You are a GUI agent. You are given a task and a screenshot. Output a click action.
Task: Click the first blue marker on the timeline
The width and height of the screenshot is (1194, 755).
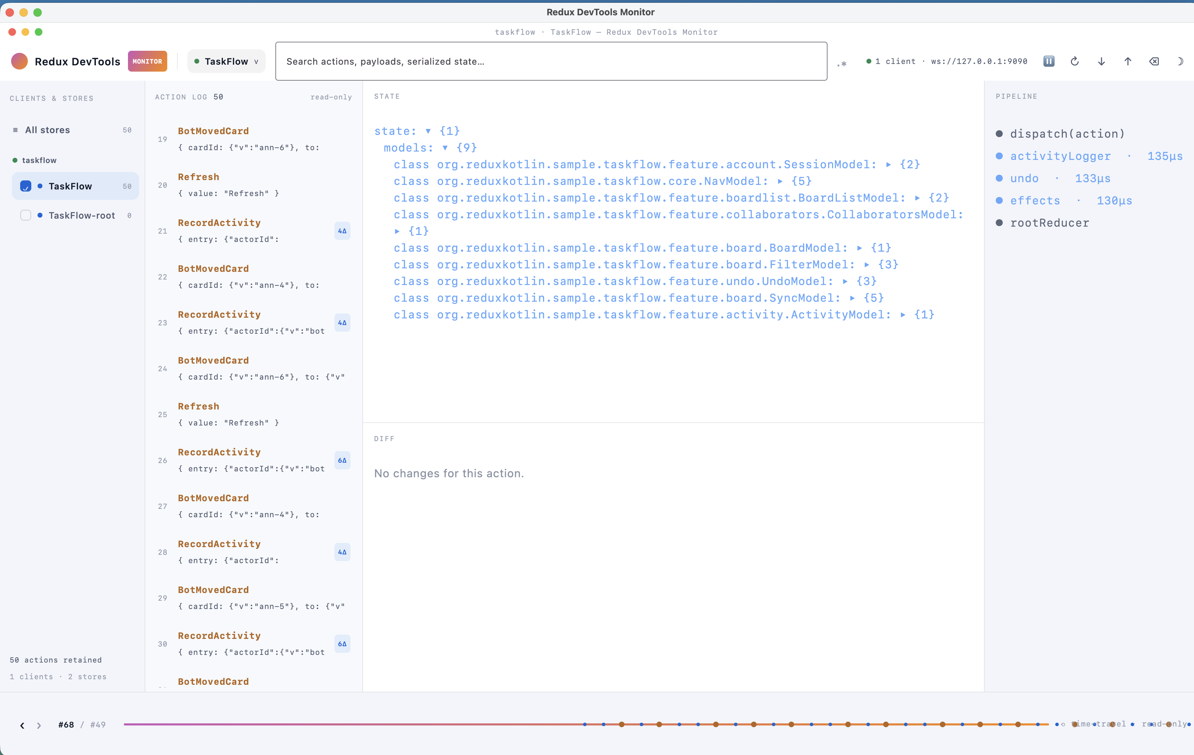pos(584,724)
